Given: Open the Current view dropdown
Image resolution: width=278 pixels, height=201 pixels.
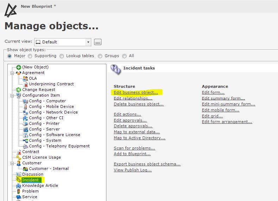Looking at the screenshot, I should 88,42.
